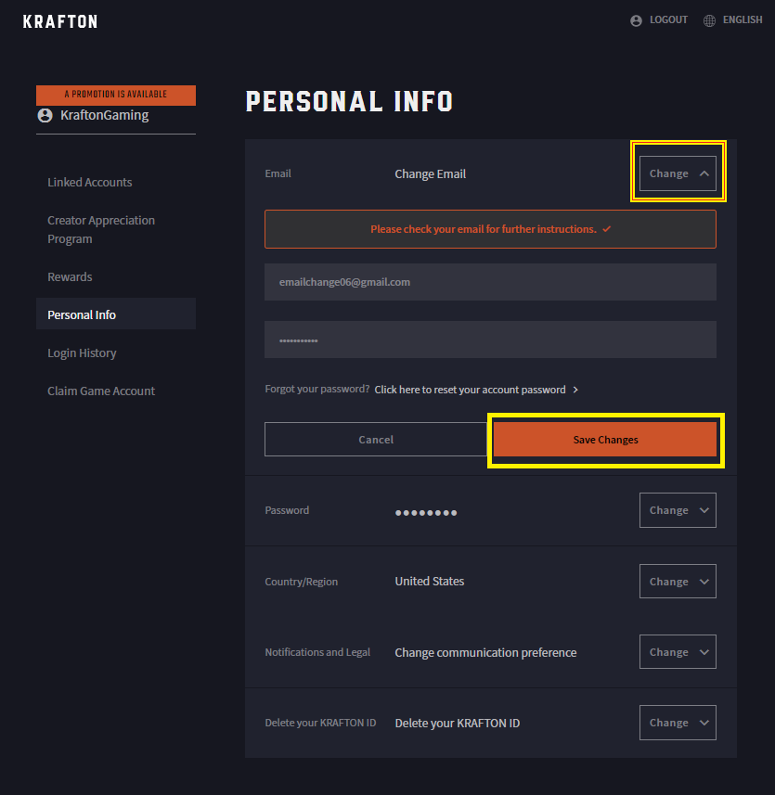
Task: Click the reset your account password link
Action: coord(470,390)
